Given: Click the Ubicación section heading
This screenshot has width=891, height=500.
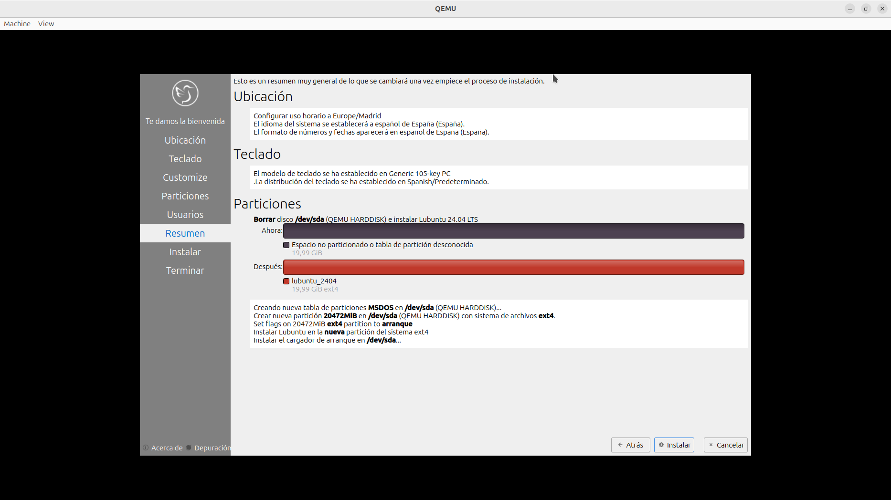Looking at the screenshot, I should 263,96.
